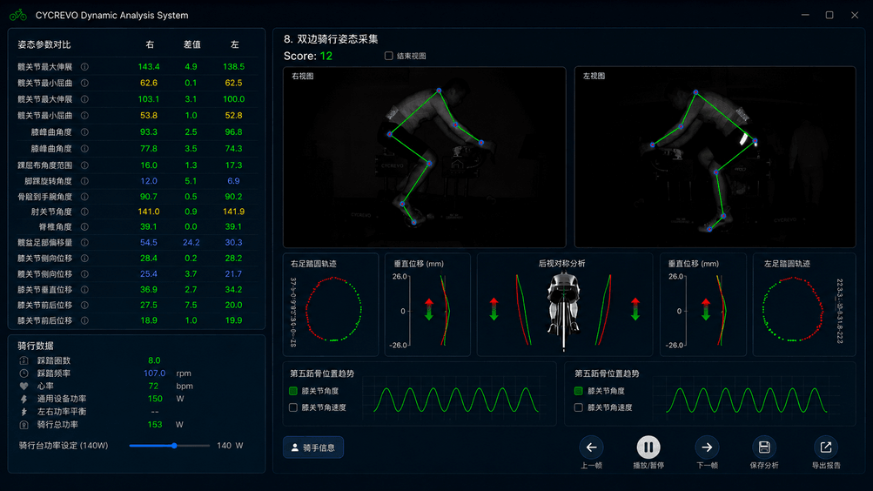This screenshot has height=491, width=873.
Task: Click the Score value 12
Action: point(326,57)
